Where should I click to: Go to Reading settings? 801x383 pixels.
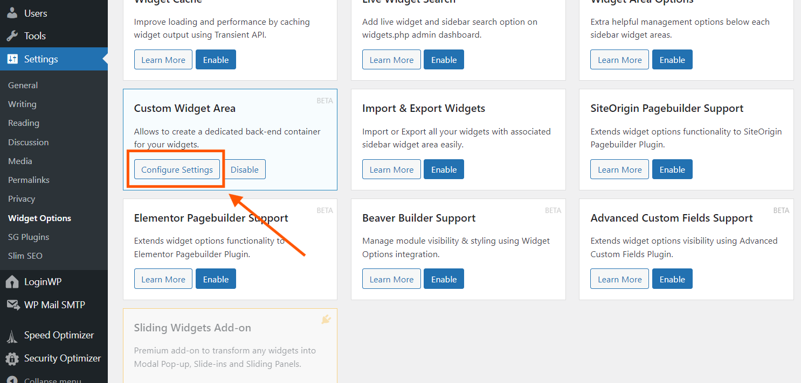(24, 123)
